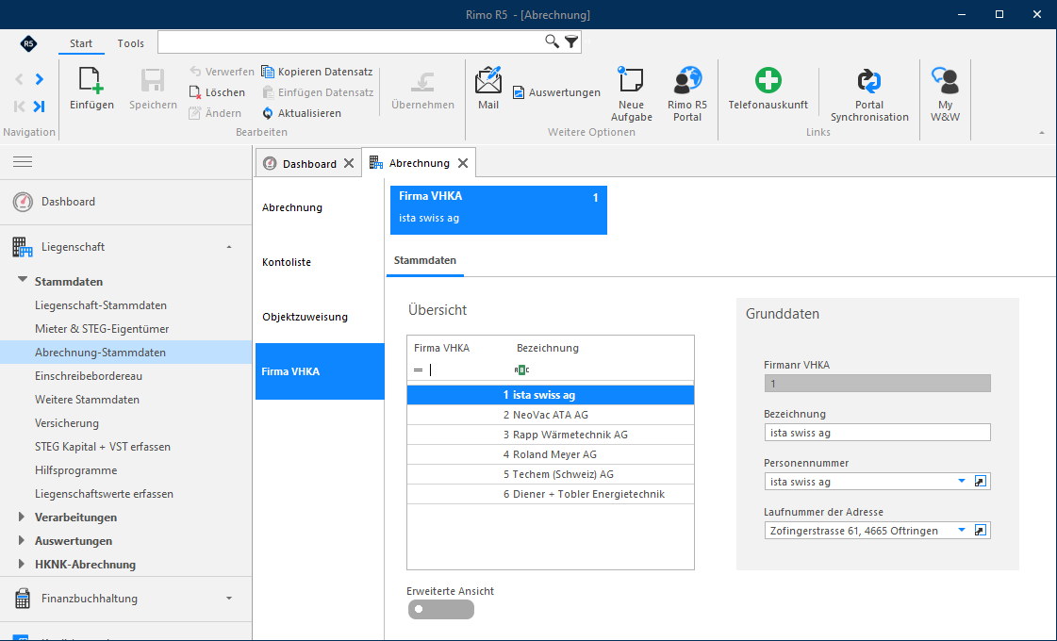Click Aktualisieren refresh icon
This screenshot has width=1057, height=641.
pos(268,113)
